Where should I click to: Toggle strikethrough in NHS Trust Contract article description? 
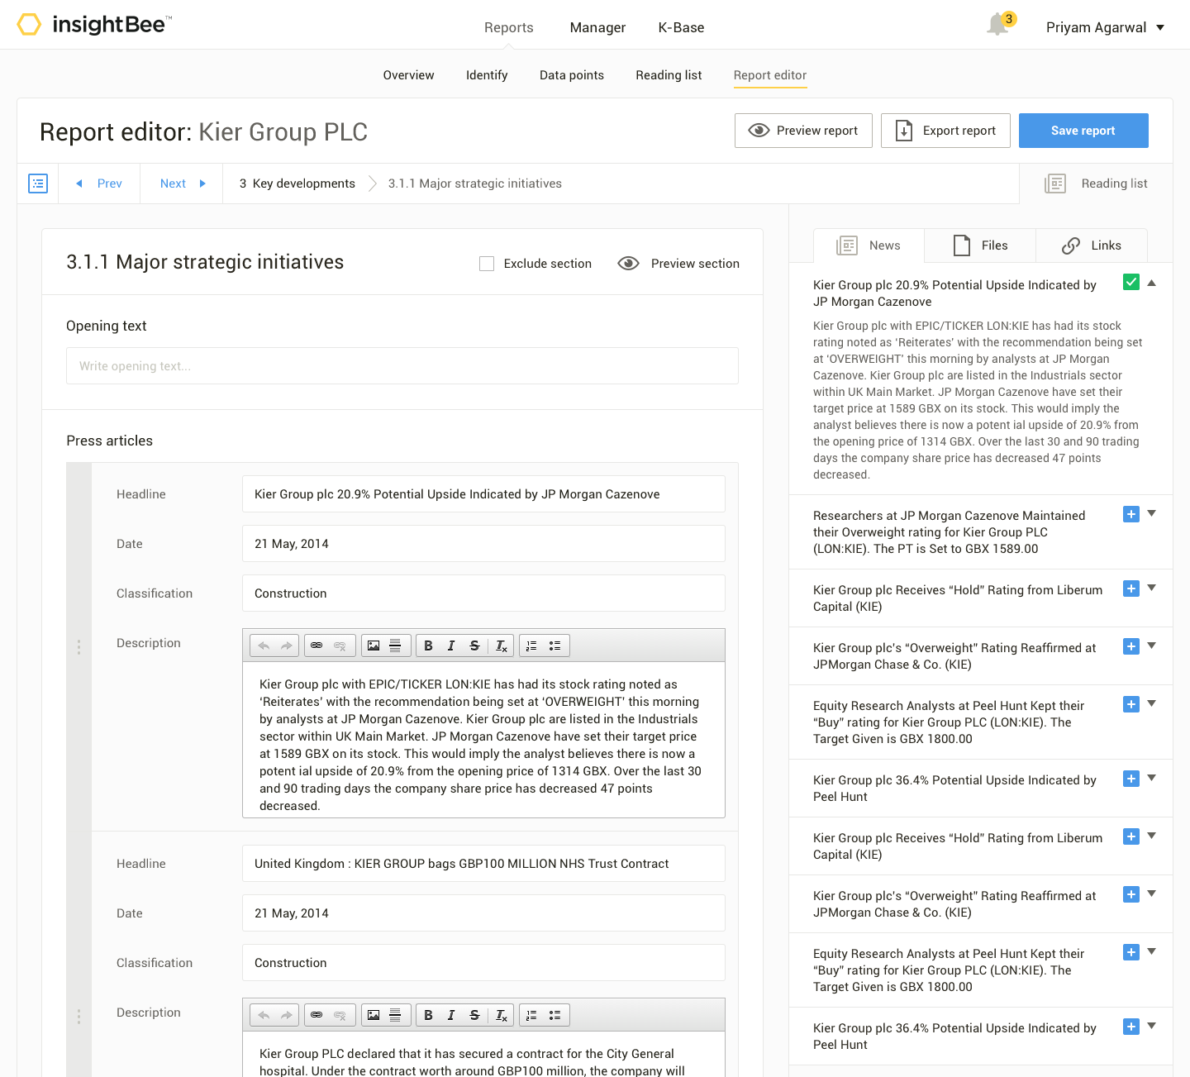(x=474, y=1015)
